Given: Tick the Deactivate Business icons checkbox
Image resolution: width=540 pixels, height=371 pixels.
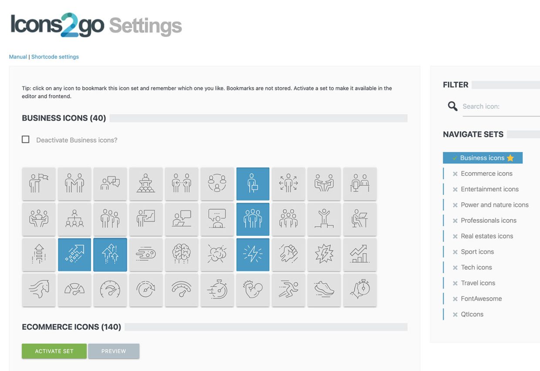Looking at the screenshot, I should (x=26, y=140).
